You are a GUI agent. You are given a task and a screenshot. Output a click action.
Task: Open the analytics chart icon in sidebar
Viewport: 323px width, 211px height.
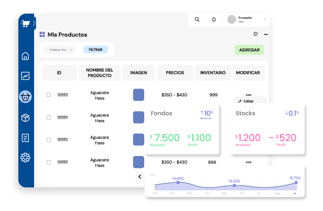point(25,76)
